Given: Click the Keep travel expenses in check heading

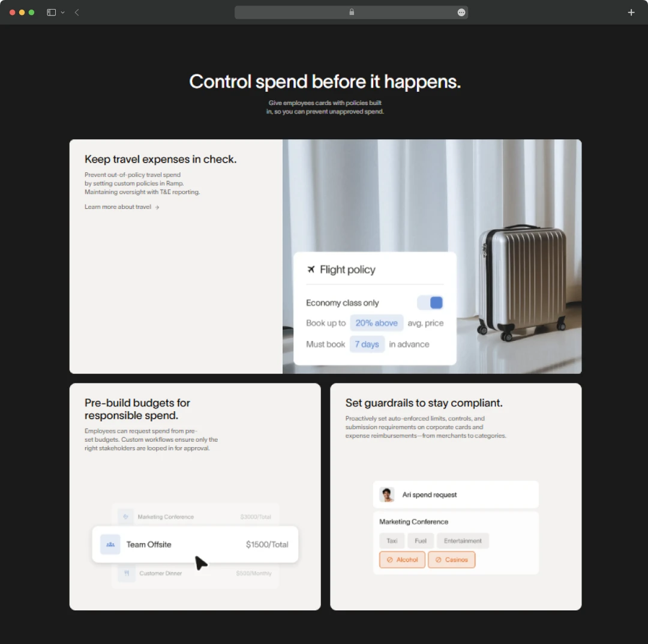Looking at the screenshot, I should 160,159.
